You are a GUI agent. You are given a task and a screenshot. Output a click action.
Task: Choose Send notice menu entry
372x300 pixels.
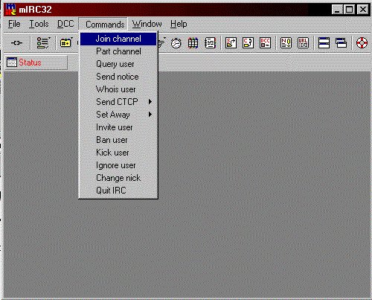(118, 77)
